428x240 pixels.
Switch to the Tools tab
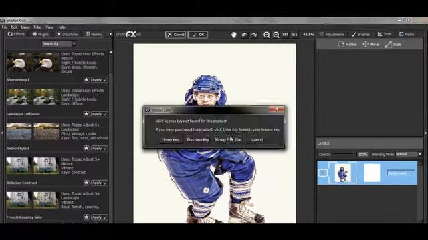pos(385,34)
